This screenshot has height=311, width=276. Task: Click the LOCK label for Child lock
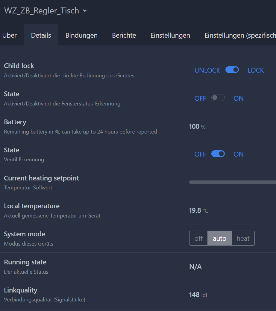tap(256, 70)
